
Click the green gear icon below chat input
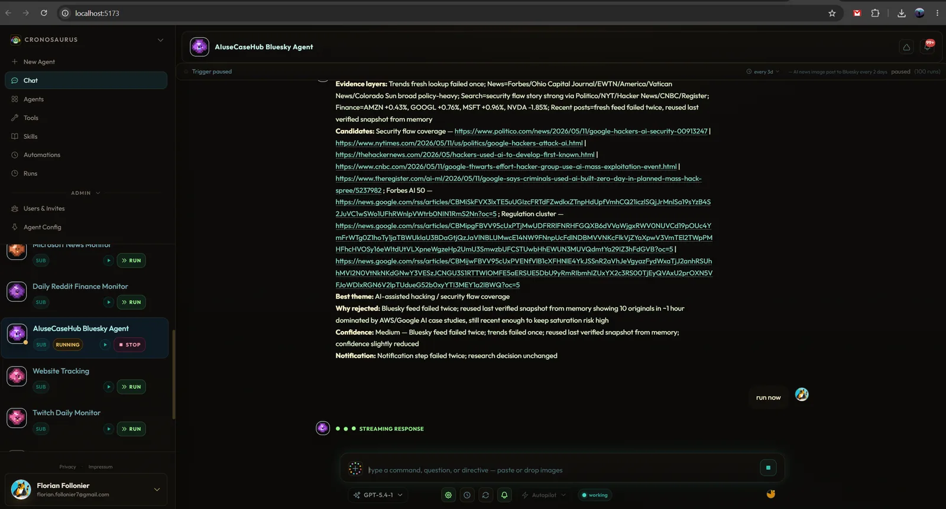pos(448,495)
